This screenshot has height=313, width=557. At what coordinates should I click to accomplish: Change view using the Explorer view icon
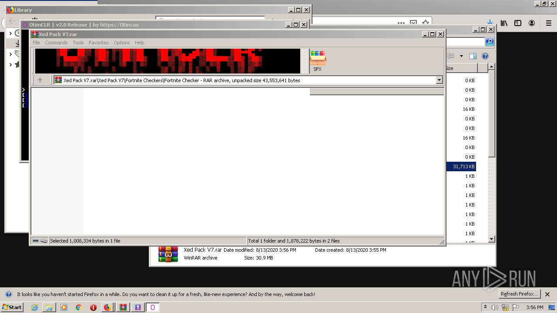pos(451,56)
